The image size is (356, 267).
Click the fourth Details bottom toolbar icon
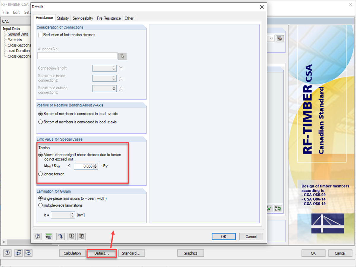pos(71,236)
